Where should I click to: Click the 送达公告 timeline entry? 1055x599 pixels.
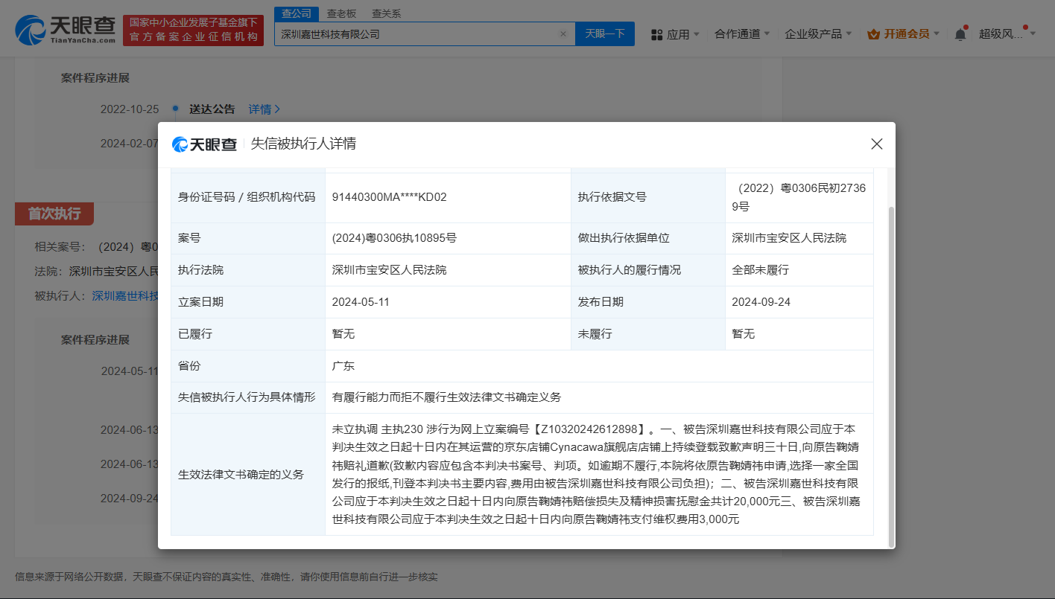coord(212,109)
